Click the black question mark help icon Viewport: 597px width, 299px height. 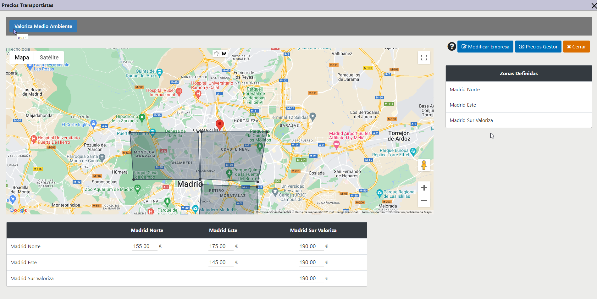coord(451,47)
